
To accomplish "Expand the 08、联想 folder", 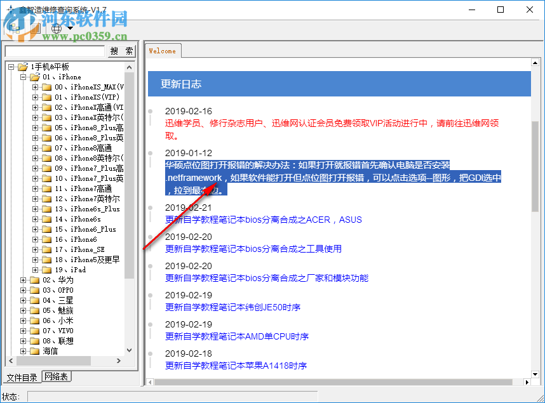I will 24,341.
